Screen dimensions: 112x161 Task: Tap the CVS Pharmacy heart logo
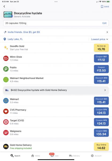click(x=6, y=111)
